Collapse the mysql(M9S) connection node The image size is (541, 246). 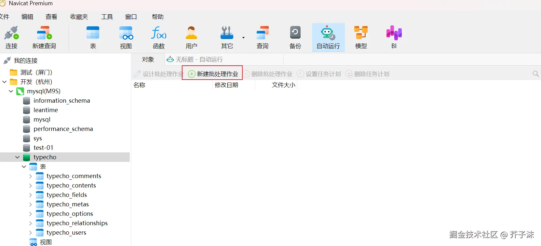tap(11, 91)
